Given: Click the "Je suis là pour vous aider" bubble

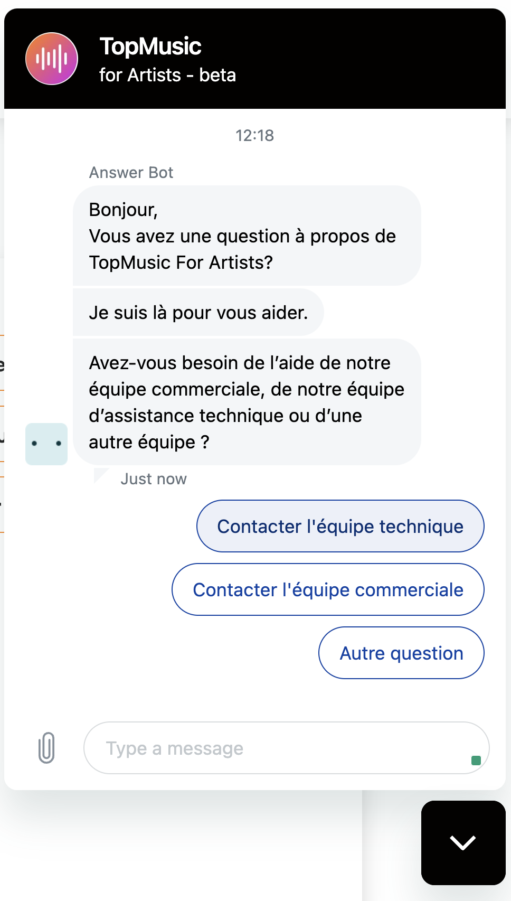Looking at the screenshot, I should pyautogui.click(x=198, y=312).
